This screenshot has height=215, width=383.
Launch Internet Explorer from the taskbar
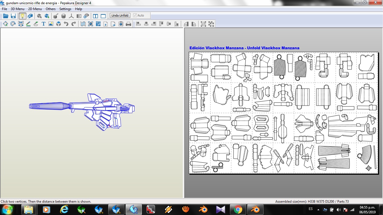point(64,209)
